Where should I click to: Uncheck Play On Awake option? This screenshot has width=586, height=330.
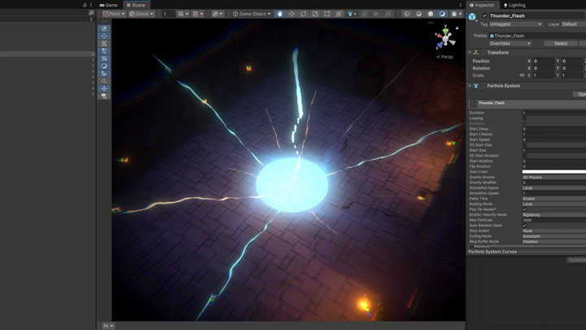click(x=525, y=209)
